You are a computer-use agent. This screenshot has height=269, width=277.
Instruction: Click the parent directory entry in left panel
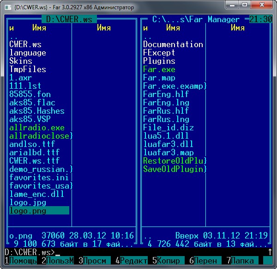click(13, 37)
